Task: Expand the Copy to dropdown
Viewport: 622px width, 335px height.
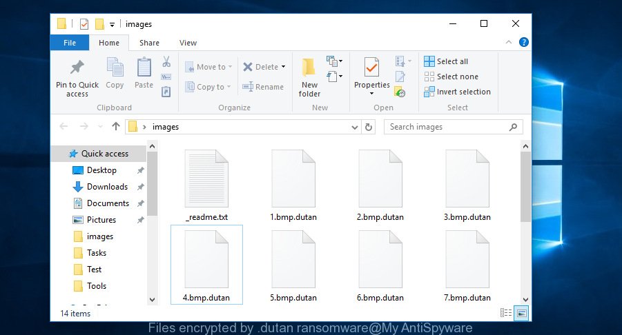Action: click(x=229, y=86)
